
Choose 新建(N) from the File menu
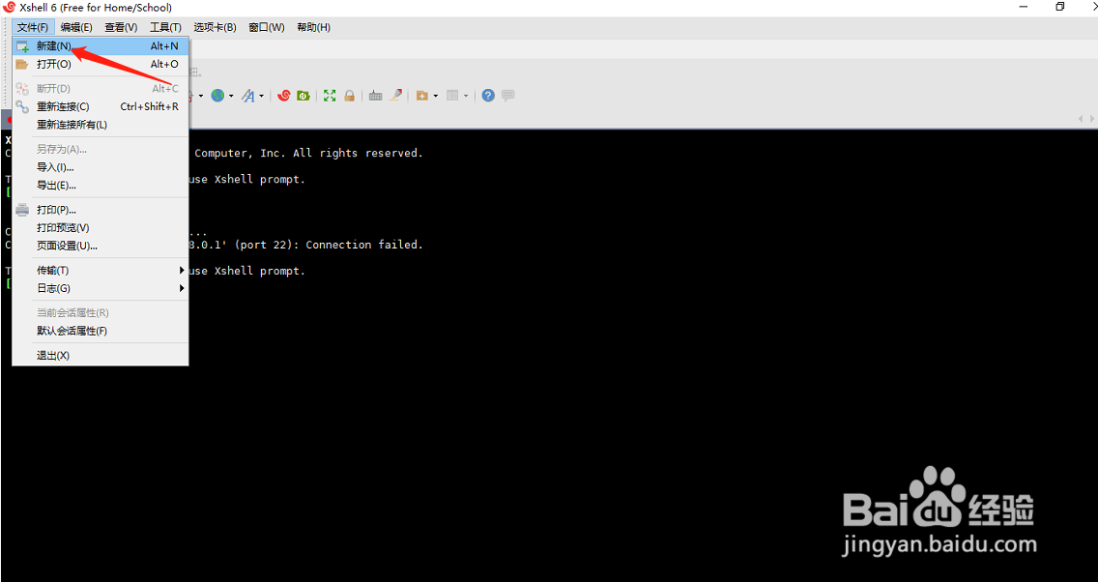click(x=101, y=46)
